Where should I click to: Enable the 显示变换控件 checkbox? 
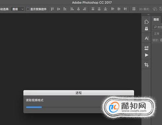coord(28,9)
